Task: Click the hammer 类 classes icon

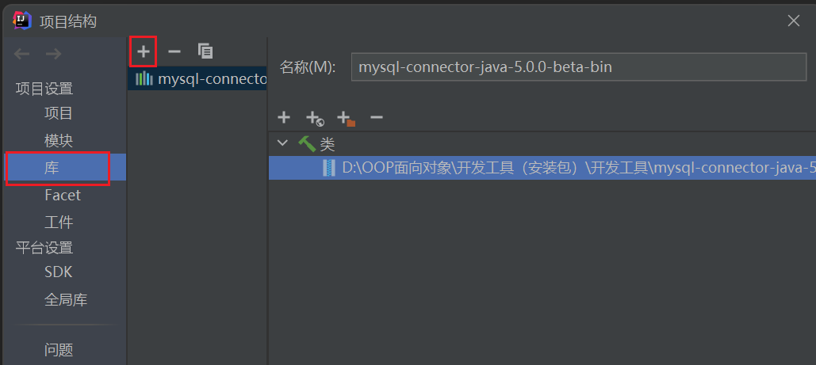Action: pos(306,143)
